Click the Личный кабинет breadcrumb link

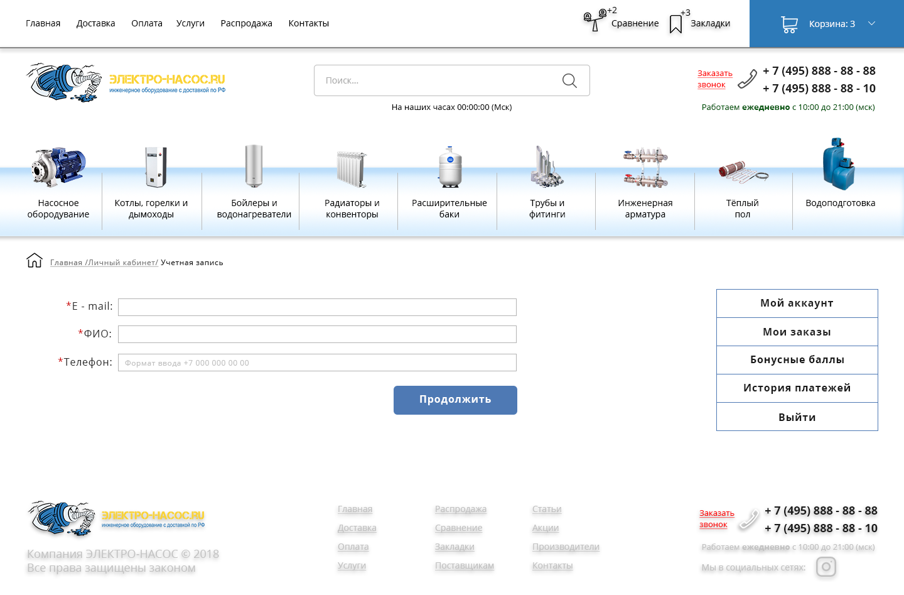pos(122,263)
